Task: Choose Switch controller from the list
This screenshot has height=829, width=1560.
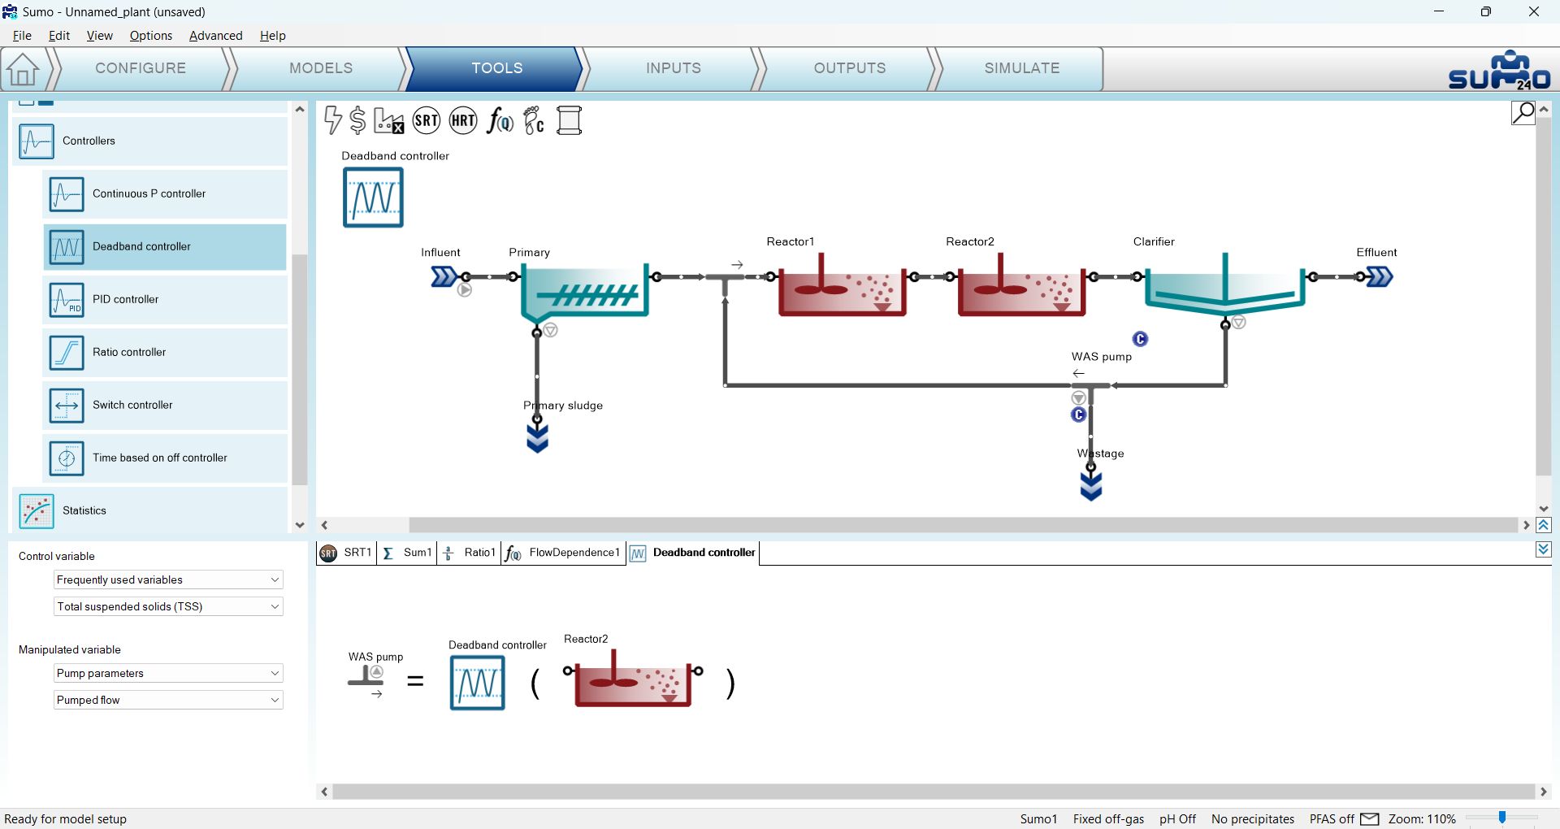Action: (x=165, y=405)
